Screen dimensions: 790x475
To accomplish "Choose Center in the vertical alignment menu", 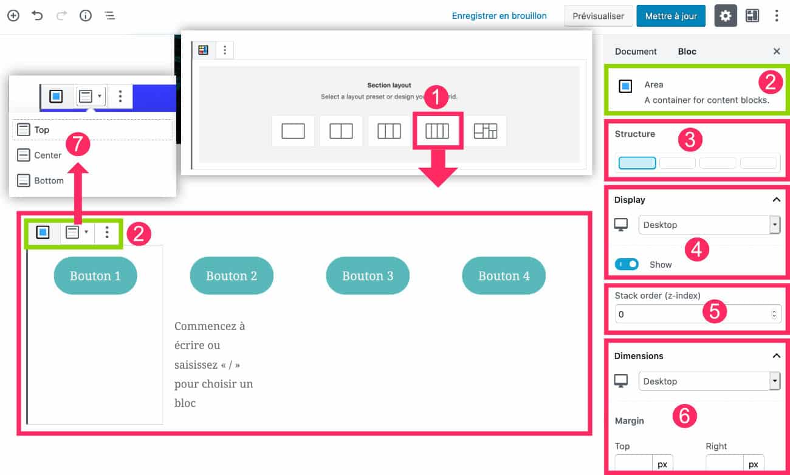I will click(x=47, y=155).
